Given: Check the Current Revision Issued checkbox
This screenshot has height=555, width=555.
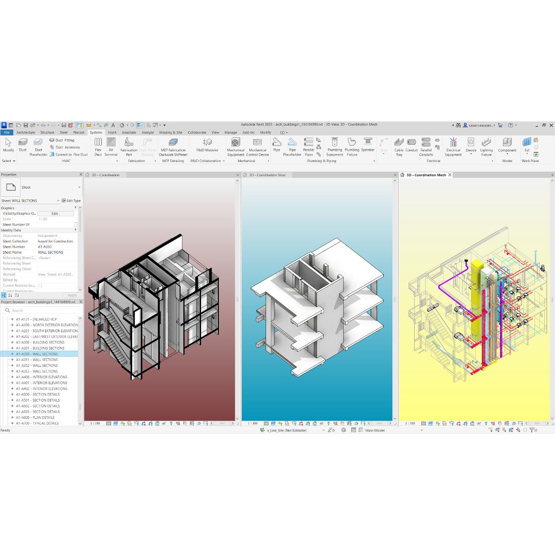Looking at the screenshot, I should 40,285.
